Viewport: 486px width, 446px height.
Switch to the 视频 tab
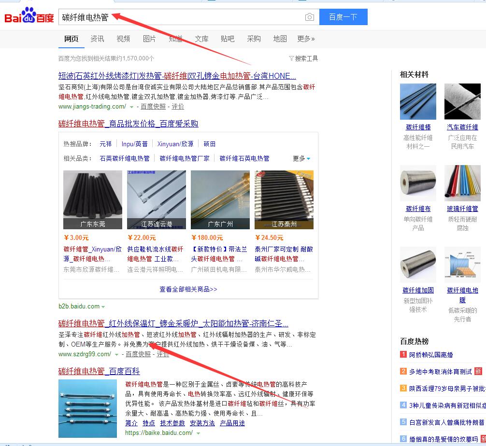[123, 39]
